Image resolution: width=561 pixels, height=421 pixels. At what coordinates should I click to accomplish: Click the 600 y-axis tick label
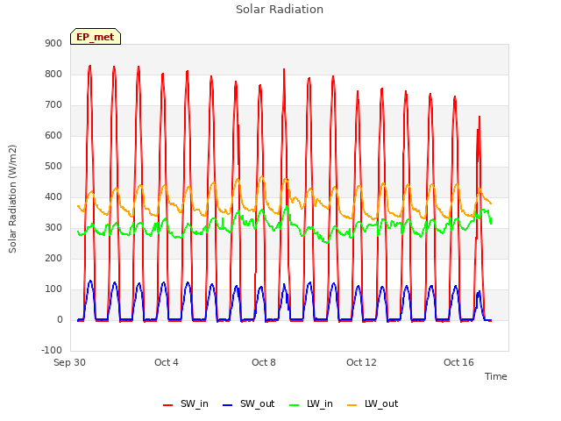[53, 136]
